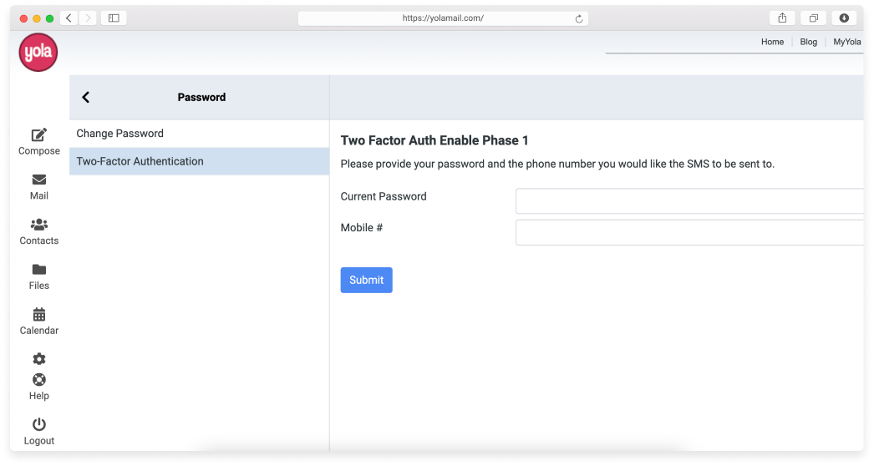Open the Contacts icon in sidebar
The height and width of the screenshot is (466, 874).
39,225
